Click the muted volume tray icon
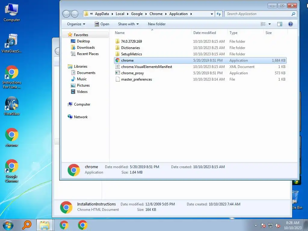 [278, 226]
